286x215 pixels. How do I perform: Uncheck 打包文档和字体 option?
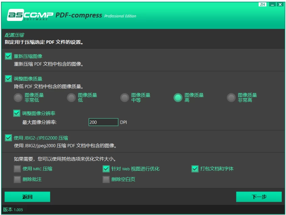(x=195, y=169)
